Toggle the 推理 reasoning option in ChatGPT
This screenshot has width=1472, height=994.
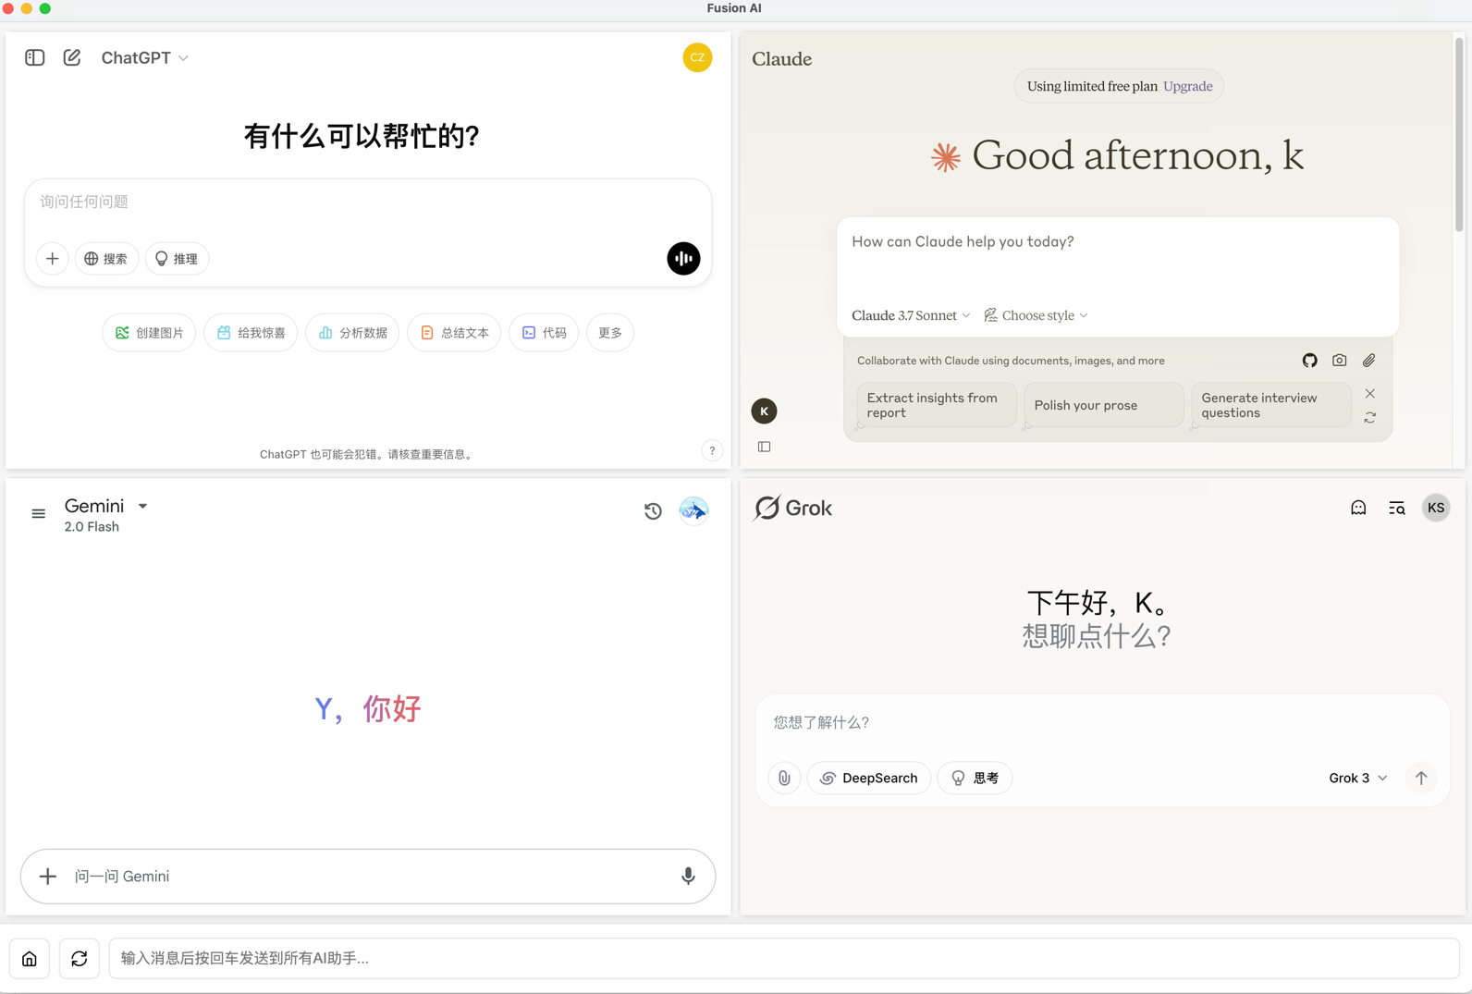[177, 259]
